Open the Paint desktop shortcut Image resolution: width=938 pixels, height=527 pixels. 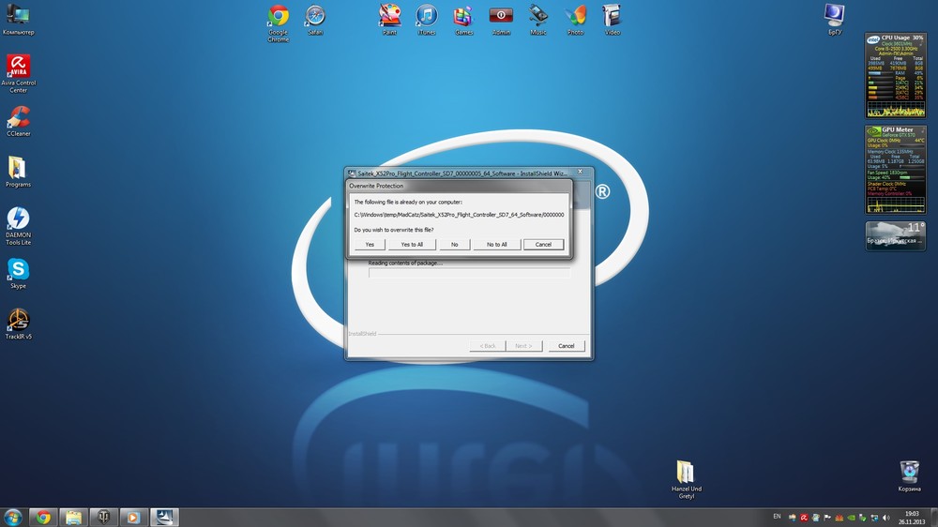click(x=389, y=17)
